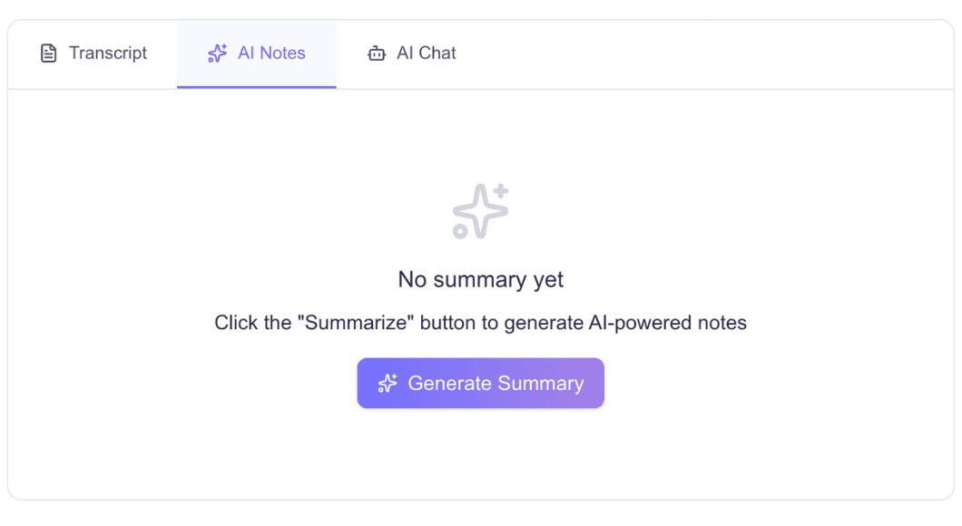Screen dimensions: 962x526
Task: Click empty tab bar space right of AI Chat
Action: [x=708, y=54]
